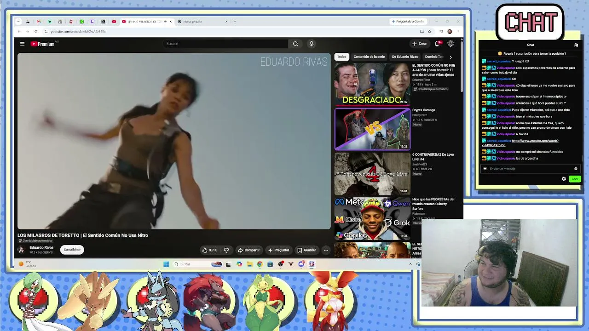Bookmark this page with the star icon
The width and height of the screenshot is (589, 331).
click(x=429, y=32)
